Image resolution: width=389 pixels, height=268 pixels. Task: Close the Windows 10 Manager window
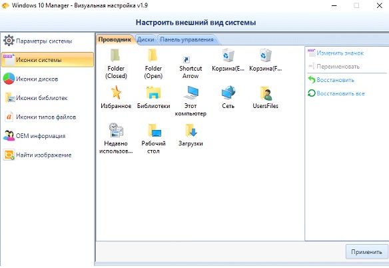(x=379, y=5)
